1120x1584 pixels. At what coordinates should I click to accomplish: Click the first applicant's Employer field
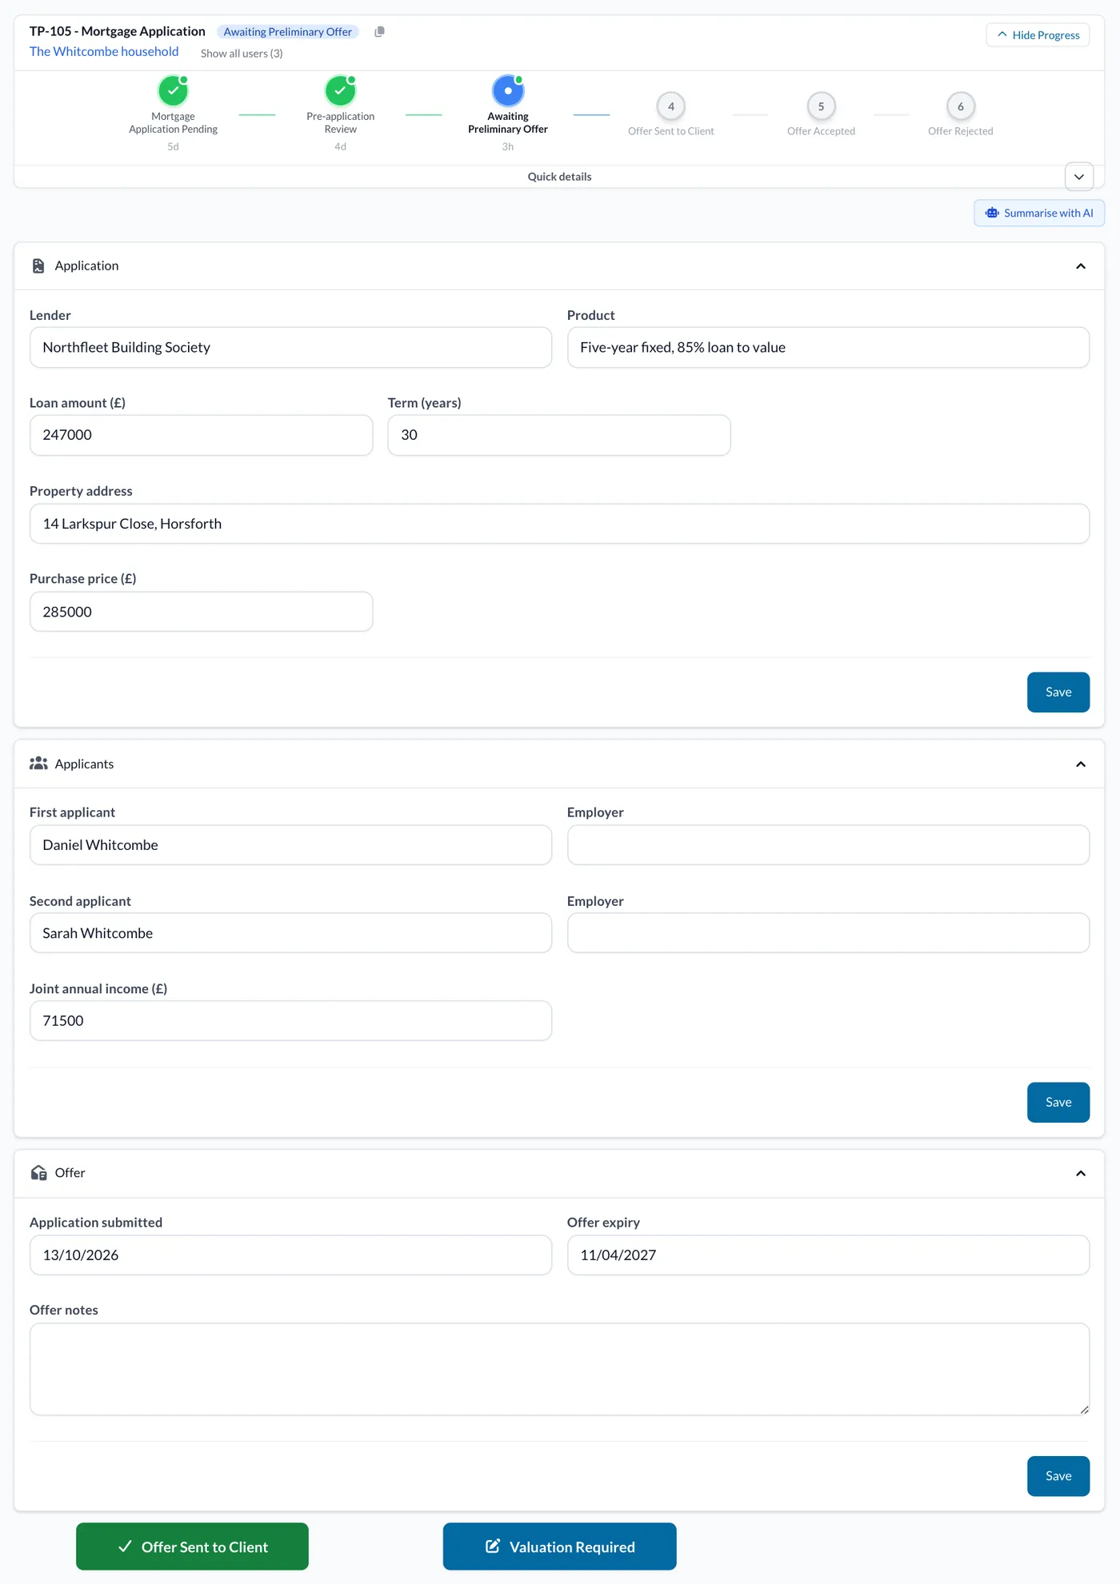828,845
